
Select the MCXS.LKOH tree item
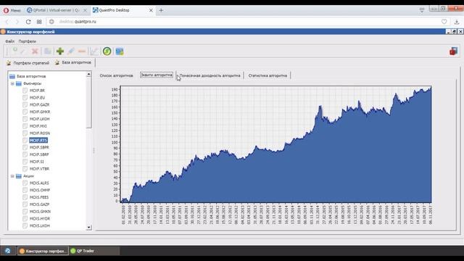[x=40, y=225]
